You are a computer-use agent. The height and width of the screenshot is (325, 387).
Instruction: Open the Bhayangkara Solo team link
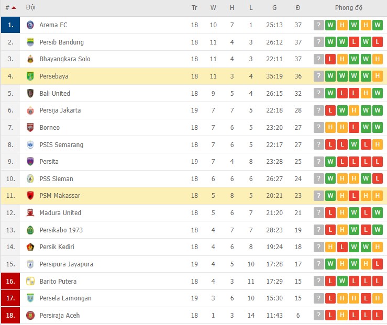64,59
